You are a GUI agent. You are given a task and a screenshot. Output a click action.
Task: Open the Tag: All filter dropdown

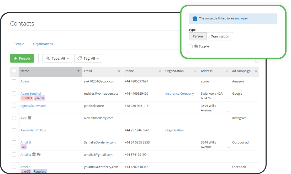(x=88, y=58)
